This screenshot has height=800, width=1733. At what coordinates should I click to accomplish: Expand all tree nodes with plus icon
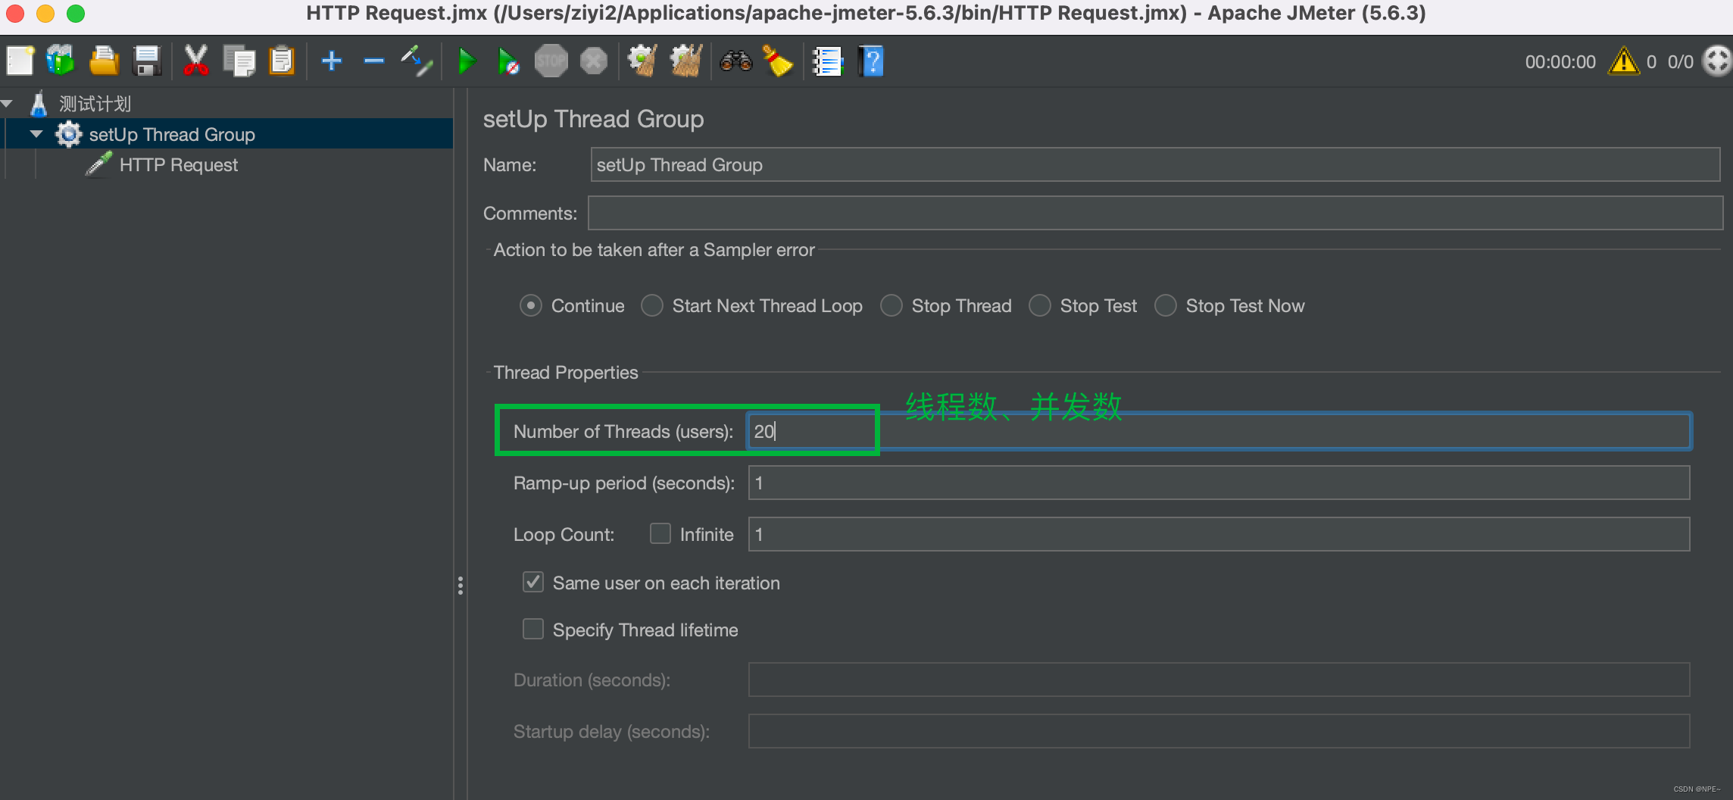point(332,61)
